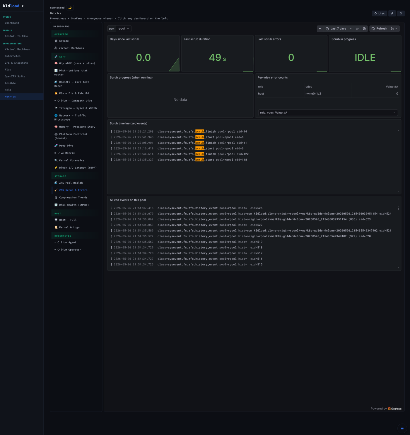Image resolution: width=410 pixels, height=435 pixels.
Task: Expand the kldload sidebar chevron
Action: (x=23, y=6)
